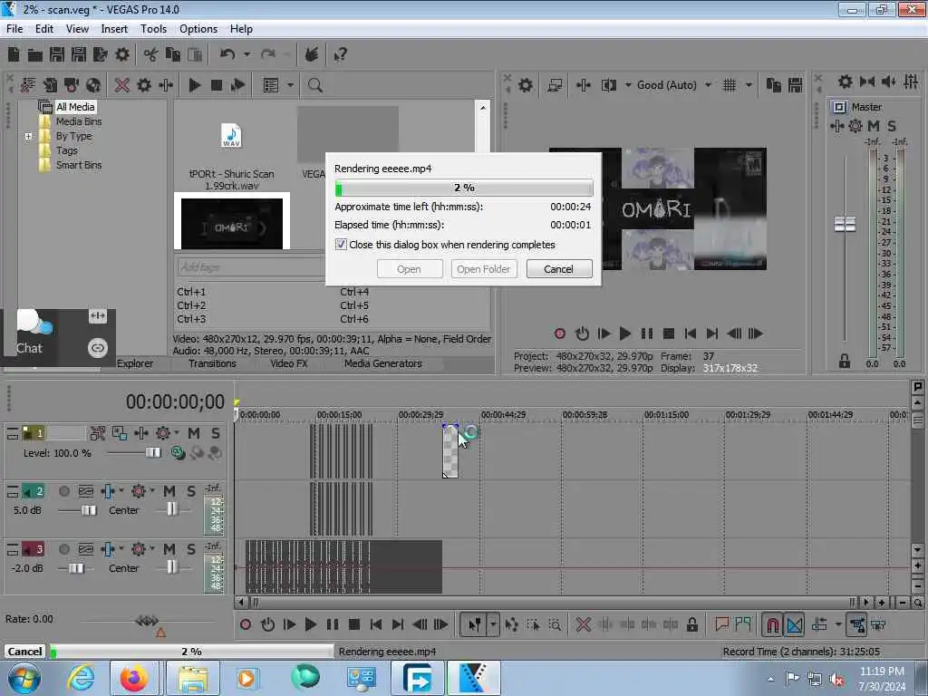928x696 pixels.
Task: Open auto ripple dropdown arrow in timeline toolbar
Action: pyautogui.click(x=838, y=624)
